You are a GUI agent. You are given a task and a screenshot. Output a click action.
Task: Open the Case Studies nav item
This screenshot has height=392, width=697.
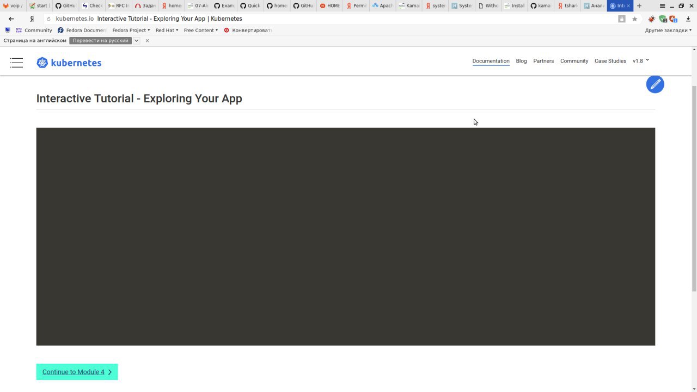pos(610,61)
